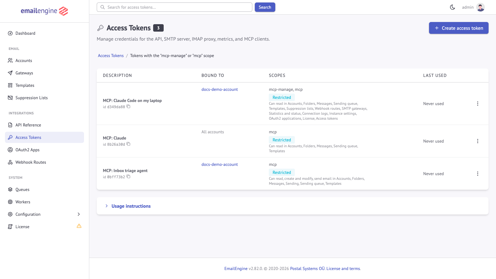This screenshot has height=279, width=496.
Task: Open the Workers page
Action: pos(44,202)
